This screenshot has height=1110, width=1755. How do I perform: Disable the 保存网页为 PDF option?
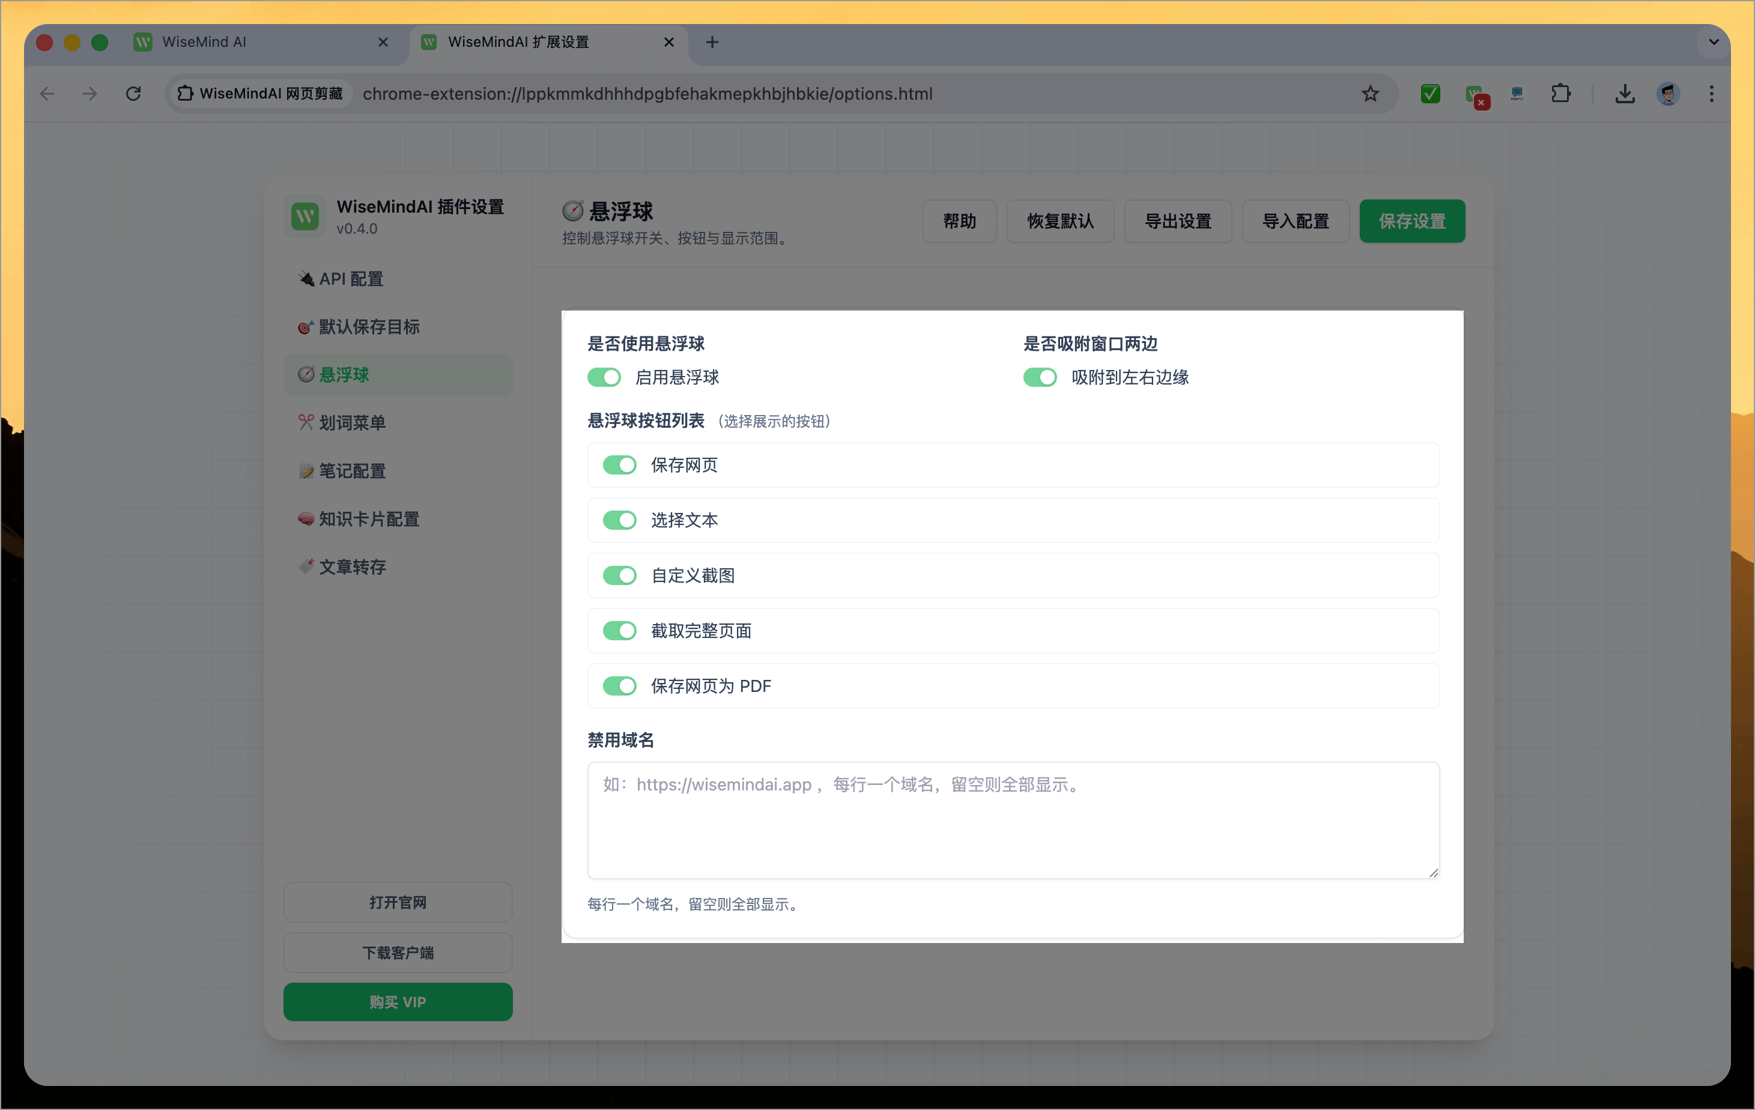coord(619,686)
